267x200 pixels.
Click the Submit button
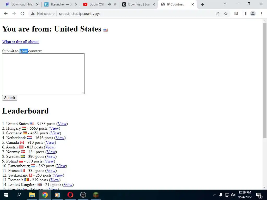coord(10,98)
